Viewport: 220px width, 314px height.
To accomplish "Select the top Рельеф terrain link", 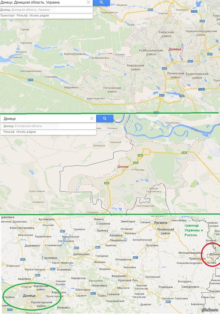I will coord(22,15).
